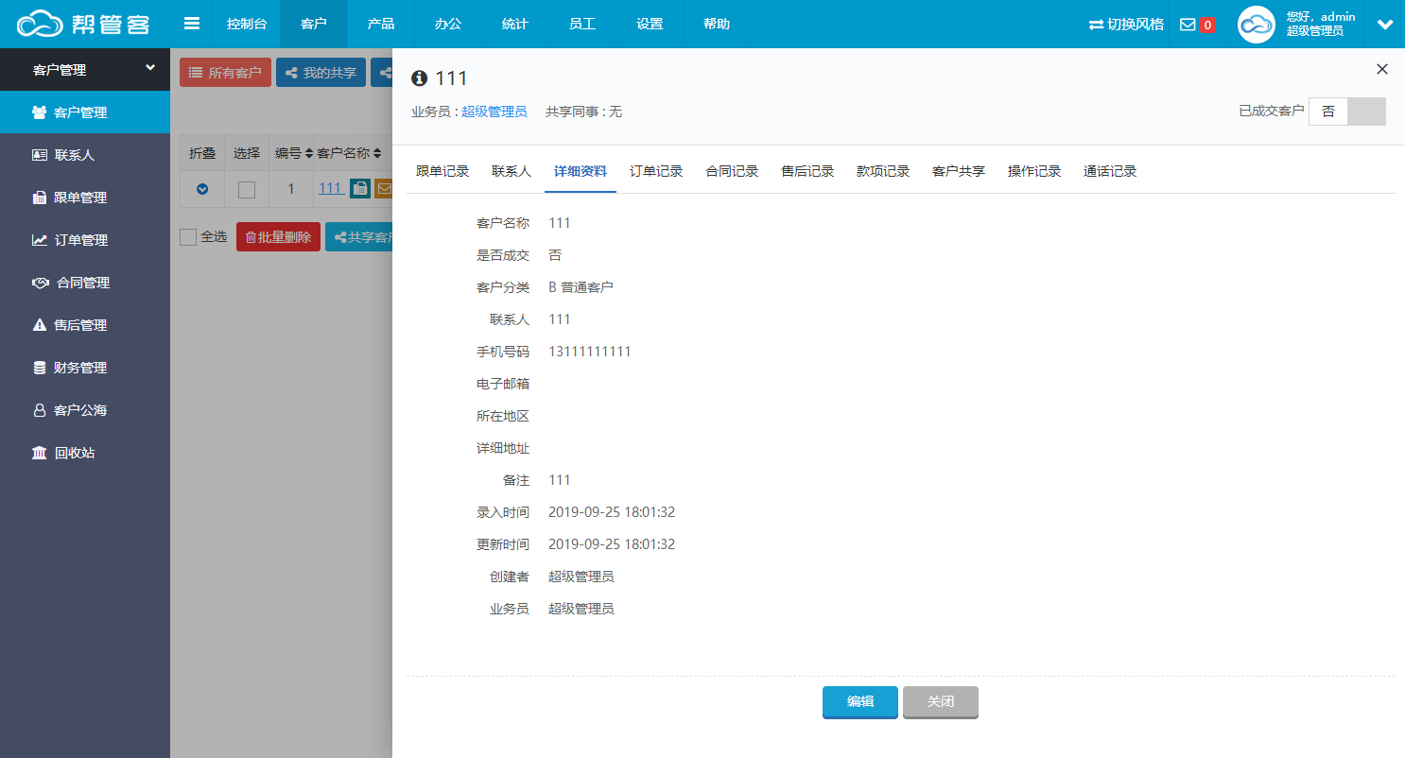Click the info icon beside title 111

point(420,78)
